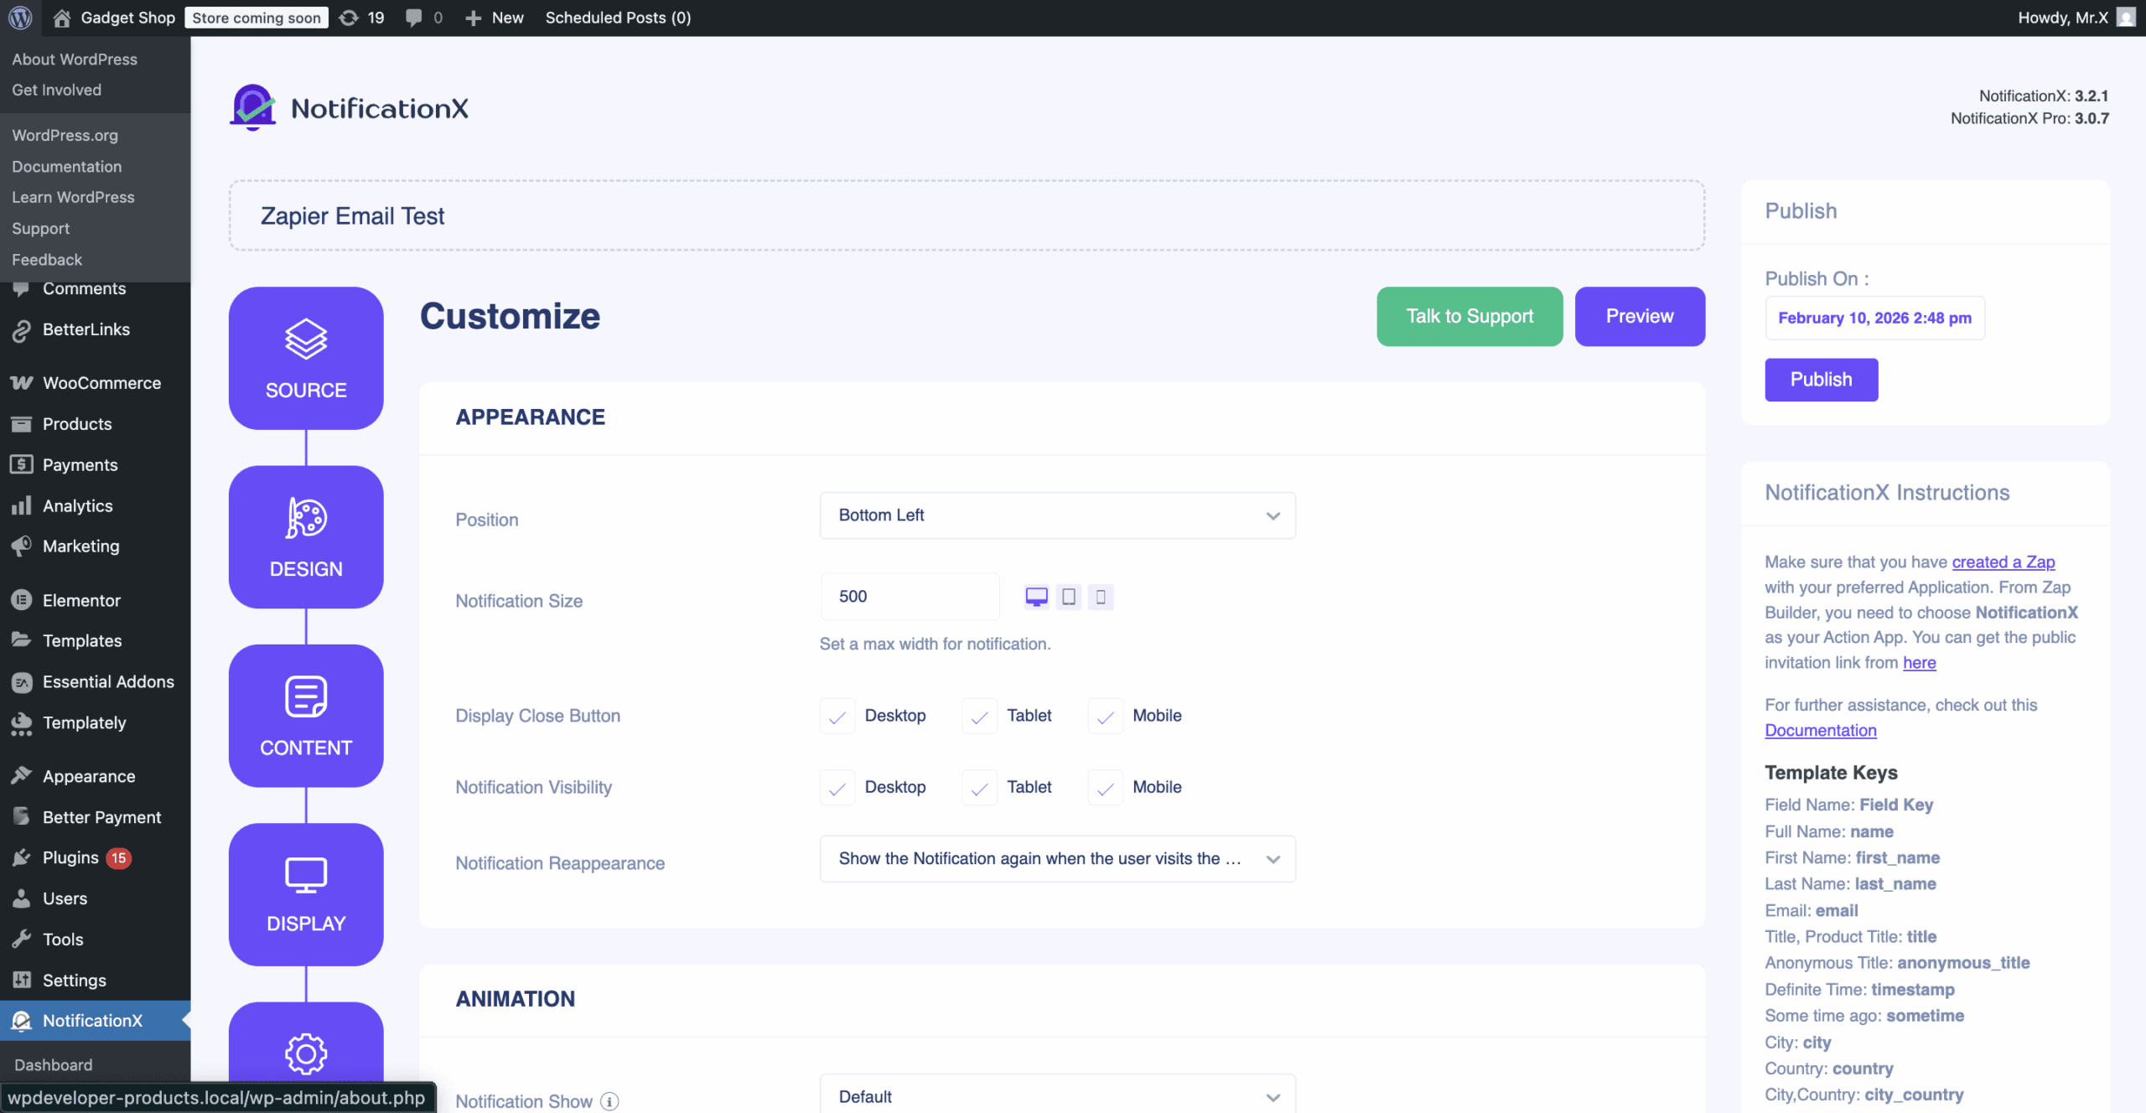Open the 'created a Zap' link
The width and height of the screenshot is (2146, 1113).
[x=2003, y=562]
